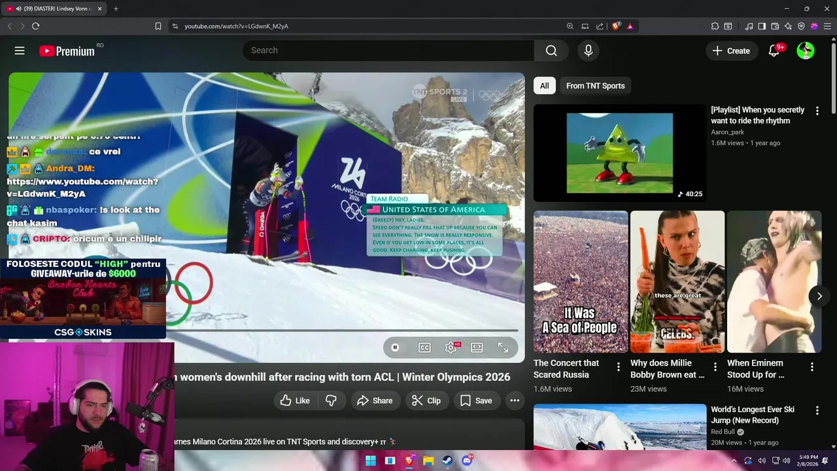The width and height of the screenshot is (837, 471).
Task: Open the share page icon in address bar
Action: click(x=600, y=26)
